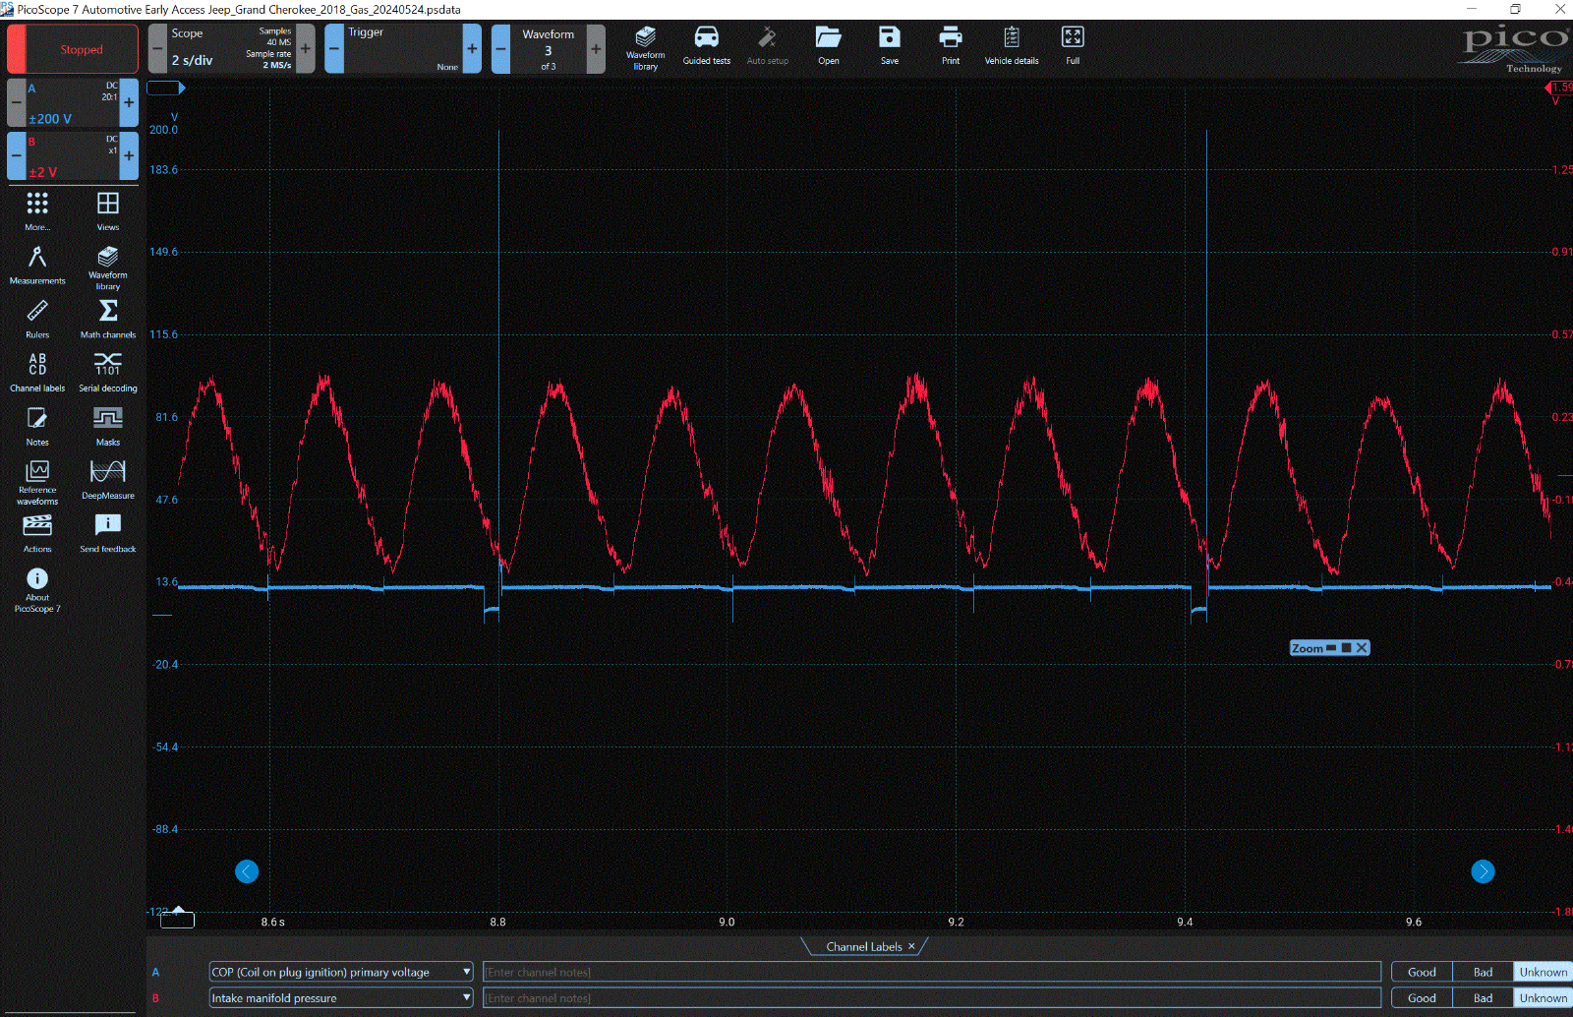Mark Channel B as Good
The width and height of the screenshot is (1573, 1017).
(x=1422, y=997)
